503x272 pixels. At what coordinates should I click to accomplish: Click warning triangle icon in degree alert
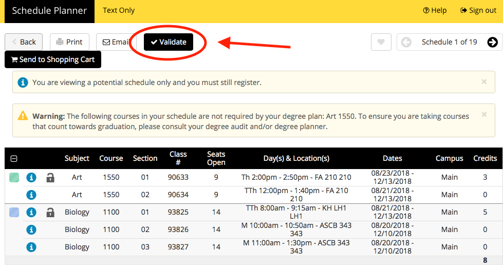[23, 116]
